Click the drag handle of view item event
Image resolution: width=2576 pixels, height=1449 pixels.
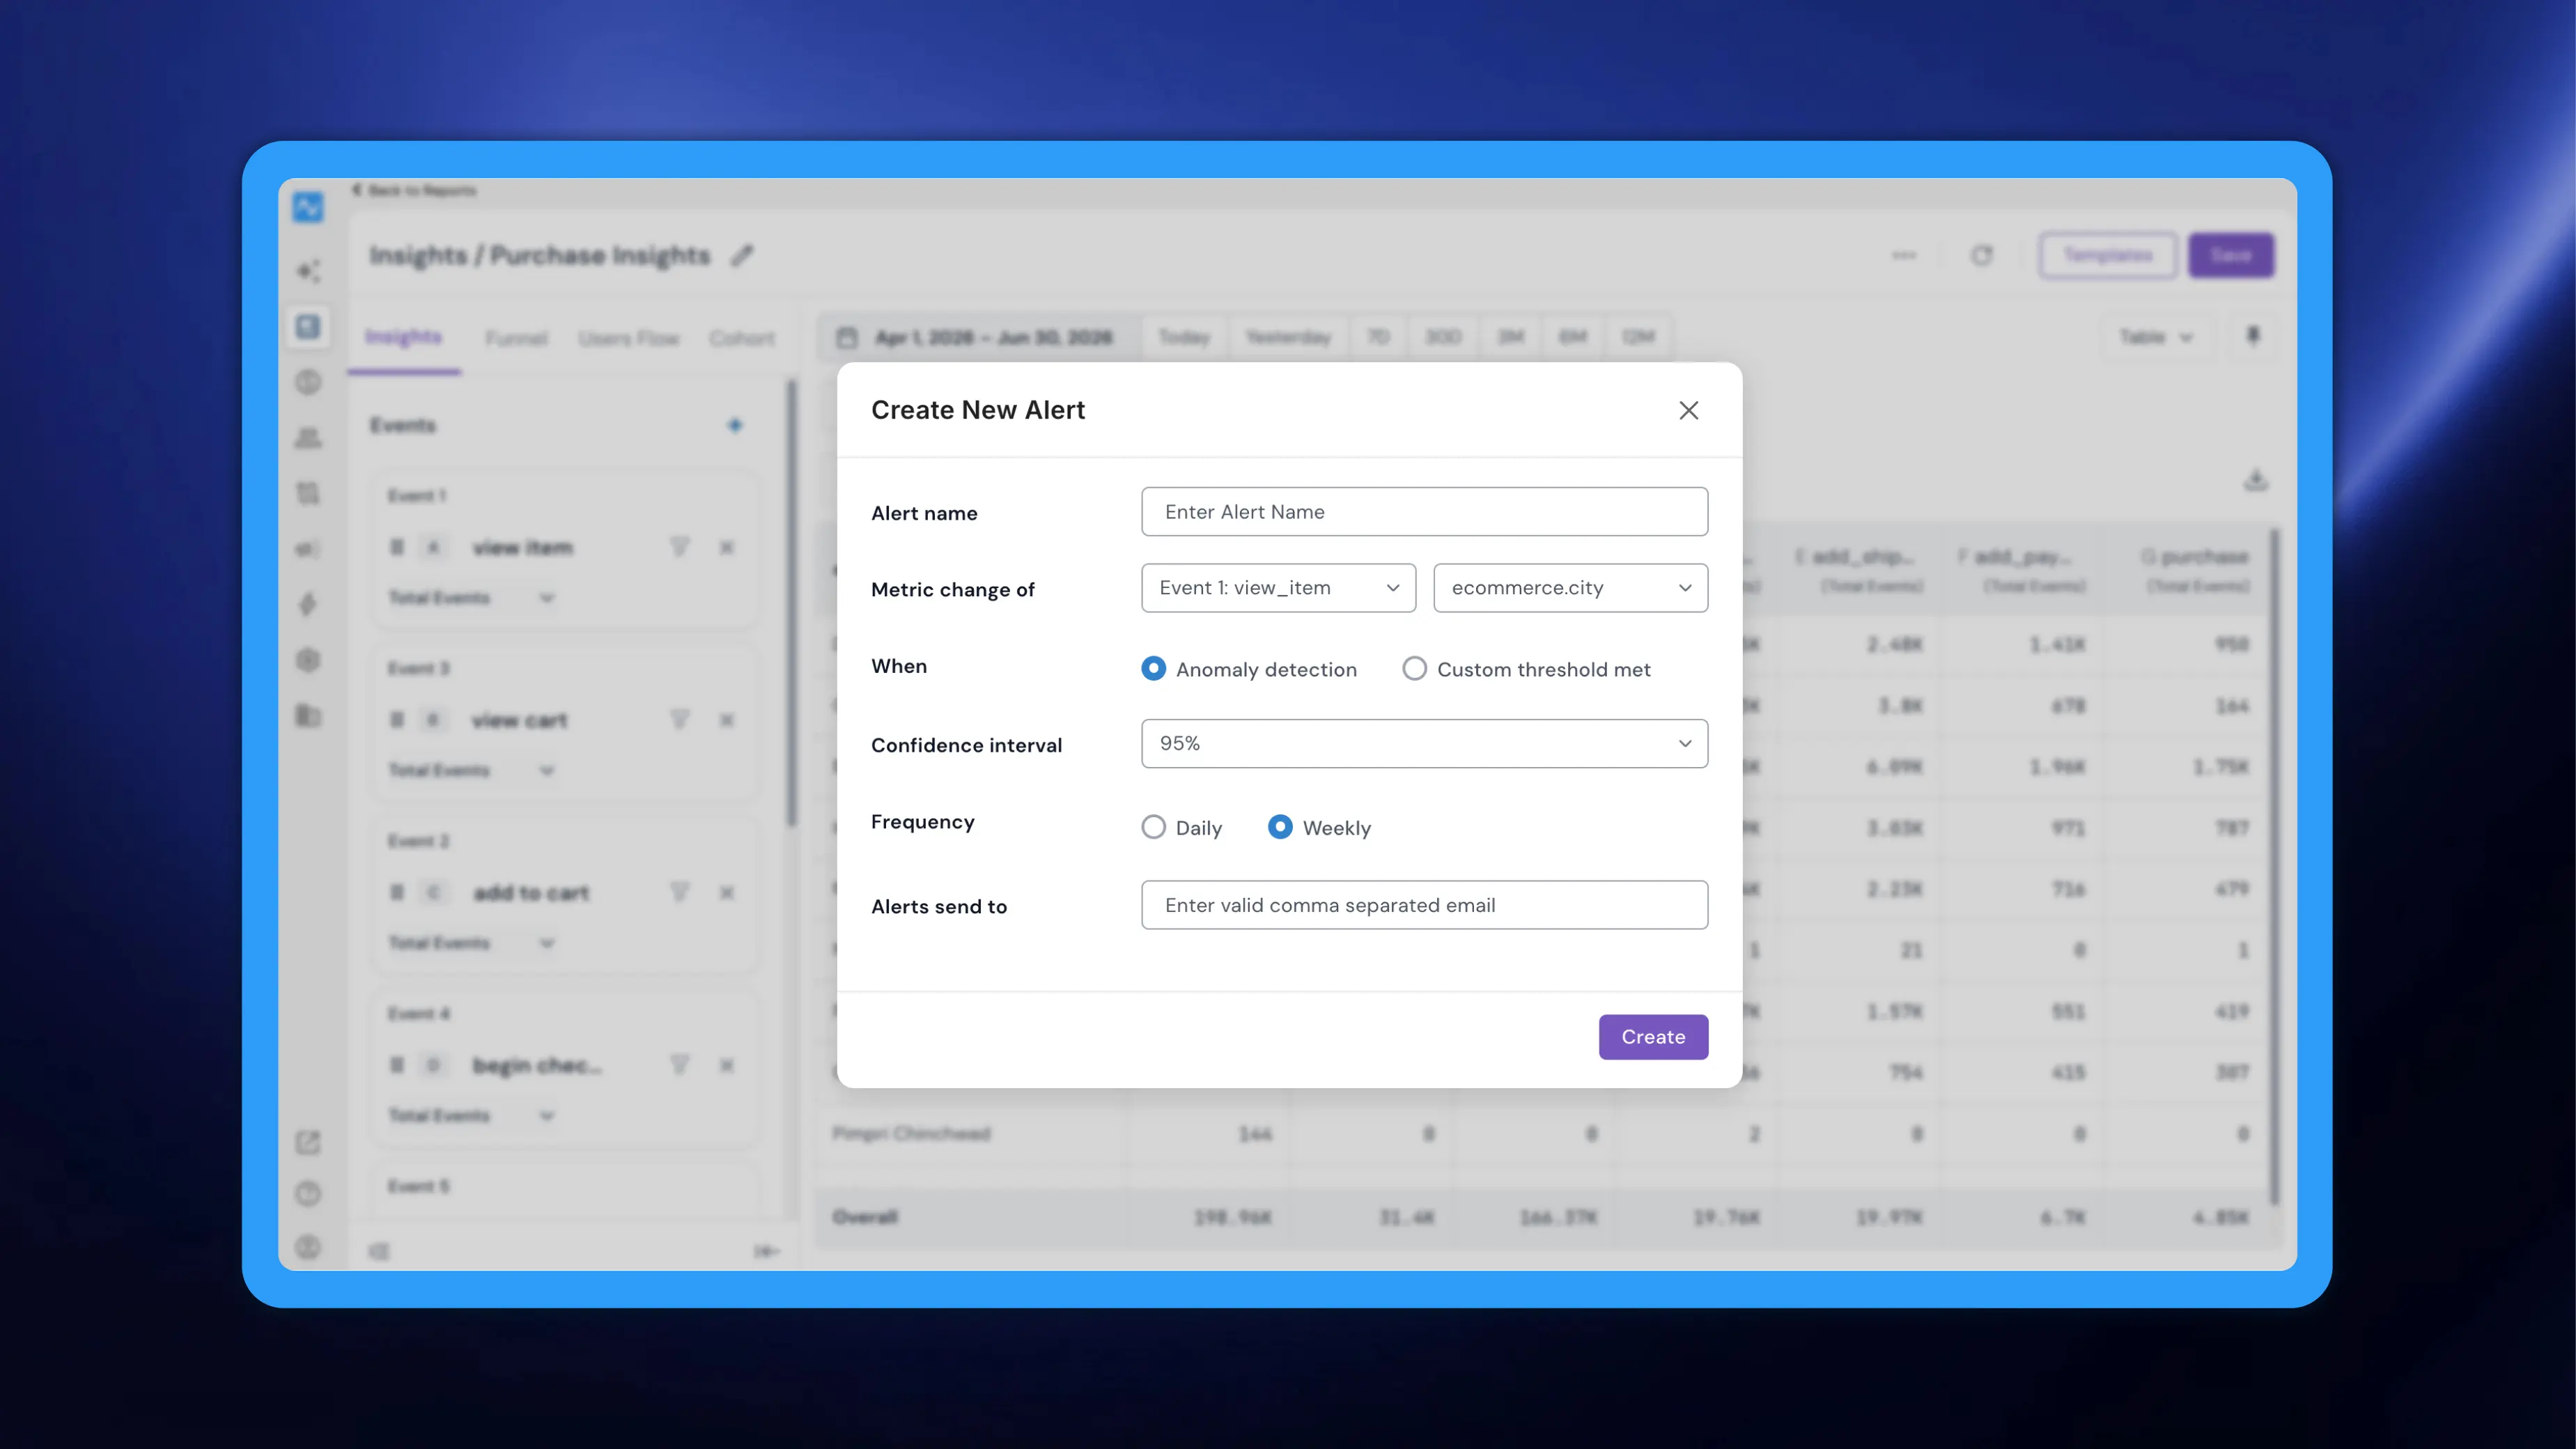(x=397, y=547)
